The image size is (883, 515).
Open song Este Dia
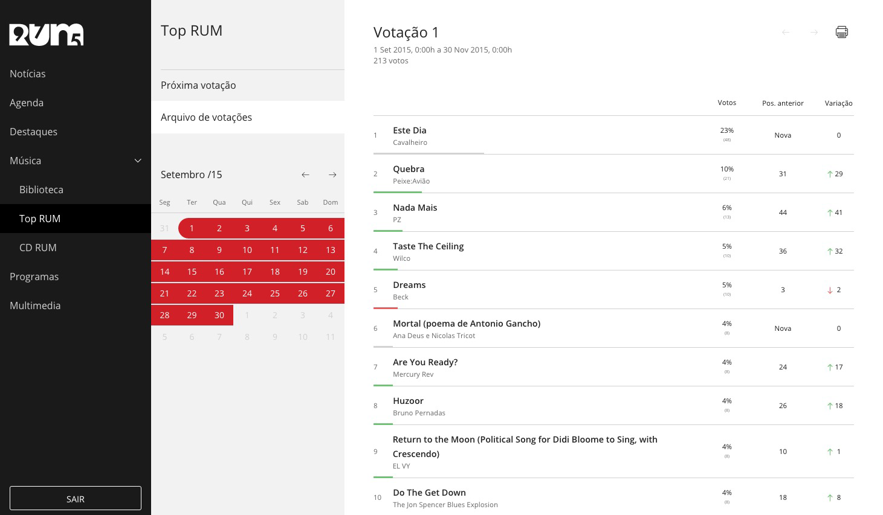coord(410,130)
